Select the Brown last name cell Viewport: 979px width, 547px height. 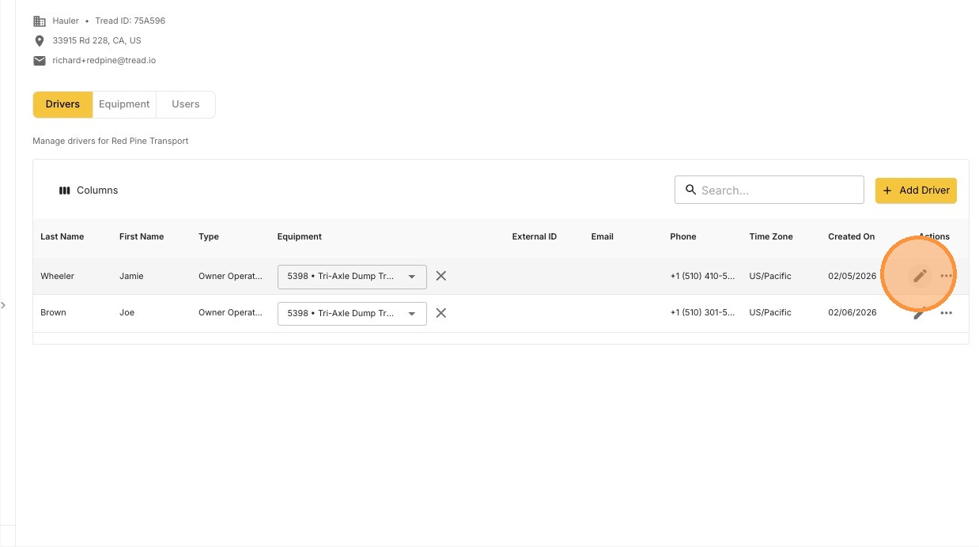pos(54,312)
